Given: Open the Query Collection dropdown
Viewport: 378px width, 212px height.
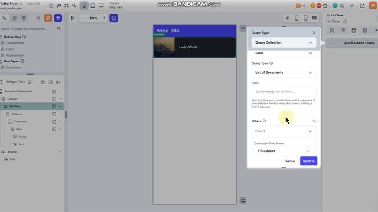Looking at the screenshot, I should 283,42.
